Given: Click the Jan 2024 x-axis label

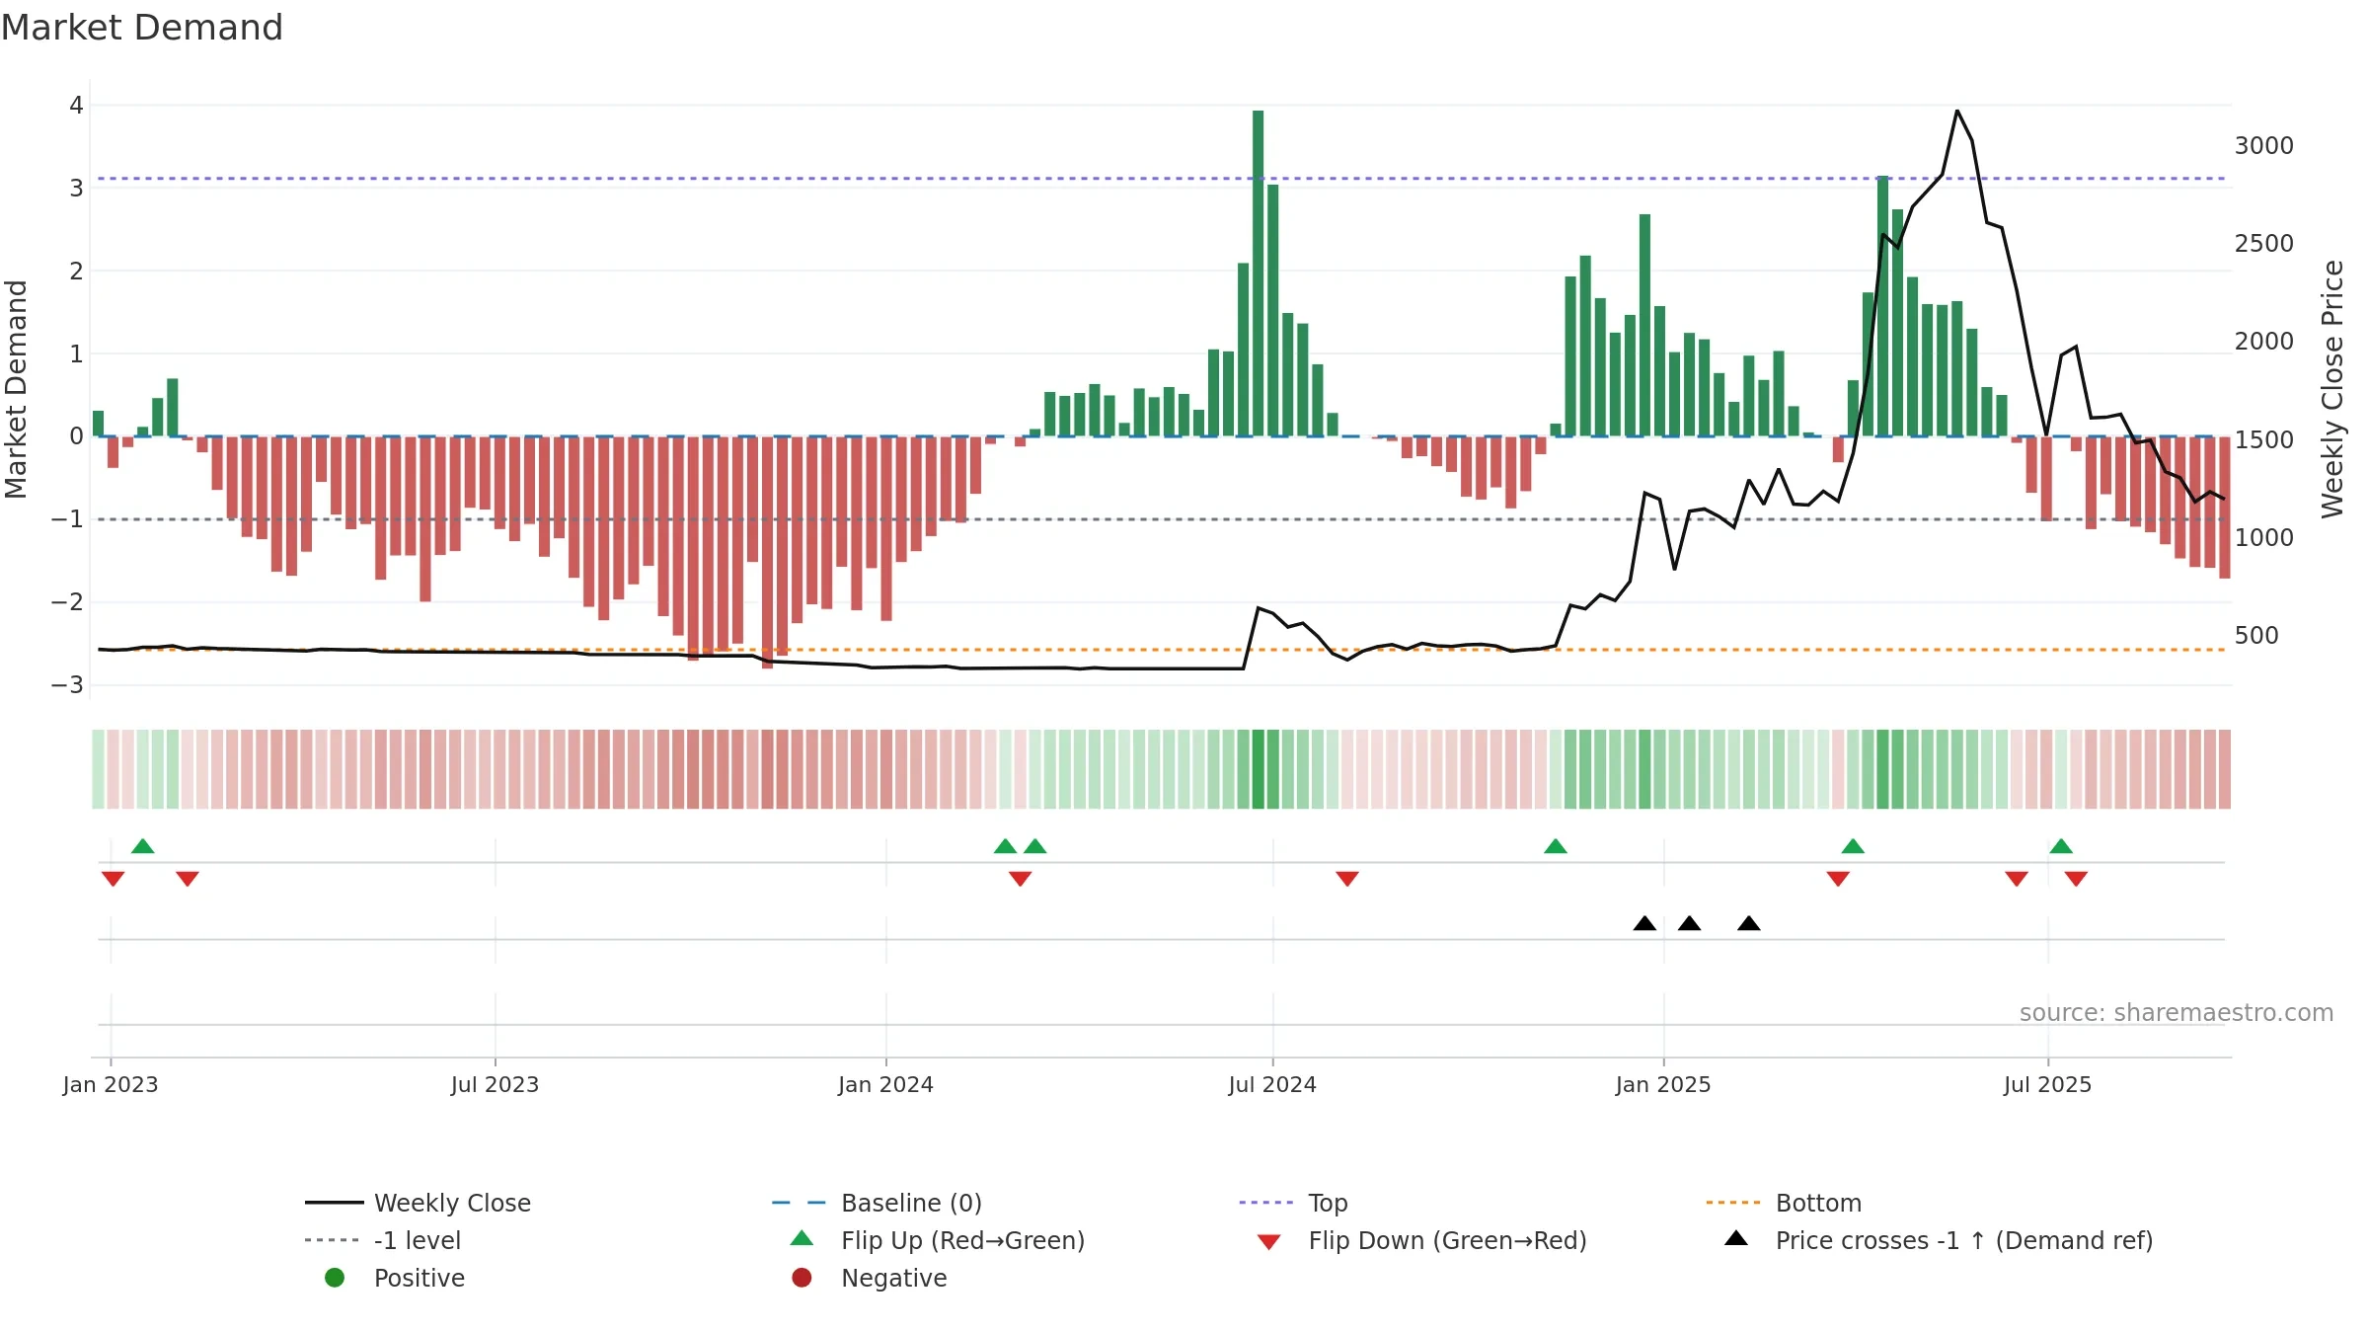Looking at the screenshot, I should [x=885, y=1084].
